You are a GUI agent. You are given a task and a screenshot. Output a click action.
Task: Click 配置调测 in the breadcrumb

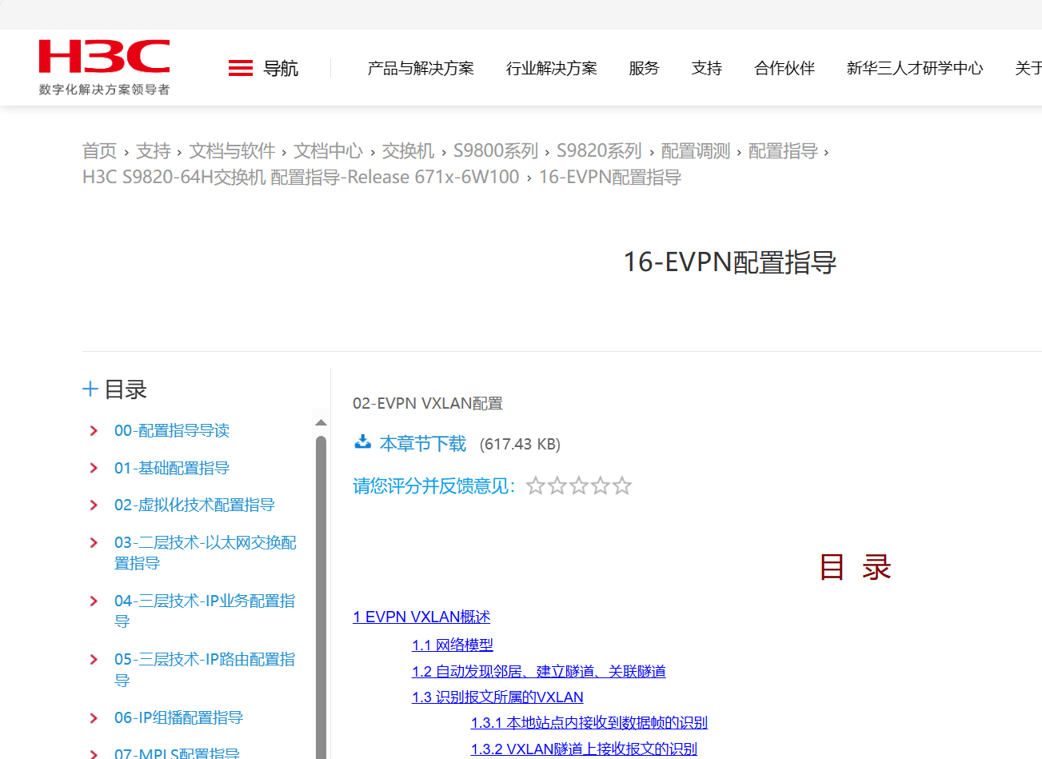[x=696, y=151]
